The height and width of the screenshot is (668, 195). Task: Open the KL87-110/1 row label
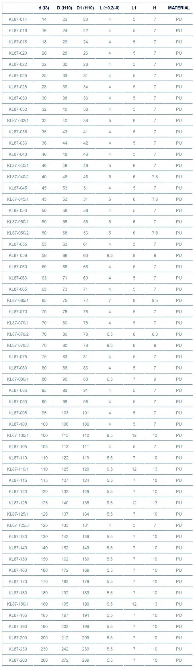click(18, 469)
